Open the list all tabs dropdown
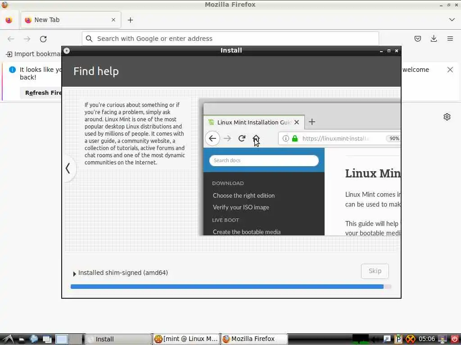 pyautogui.click(x=452, y=20)
